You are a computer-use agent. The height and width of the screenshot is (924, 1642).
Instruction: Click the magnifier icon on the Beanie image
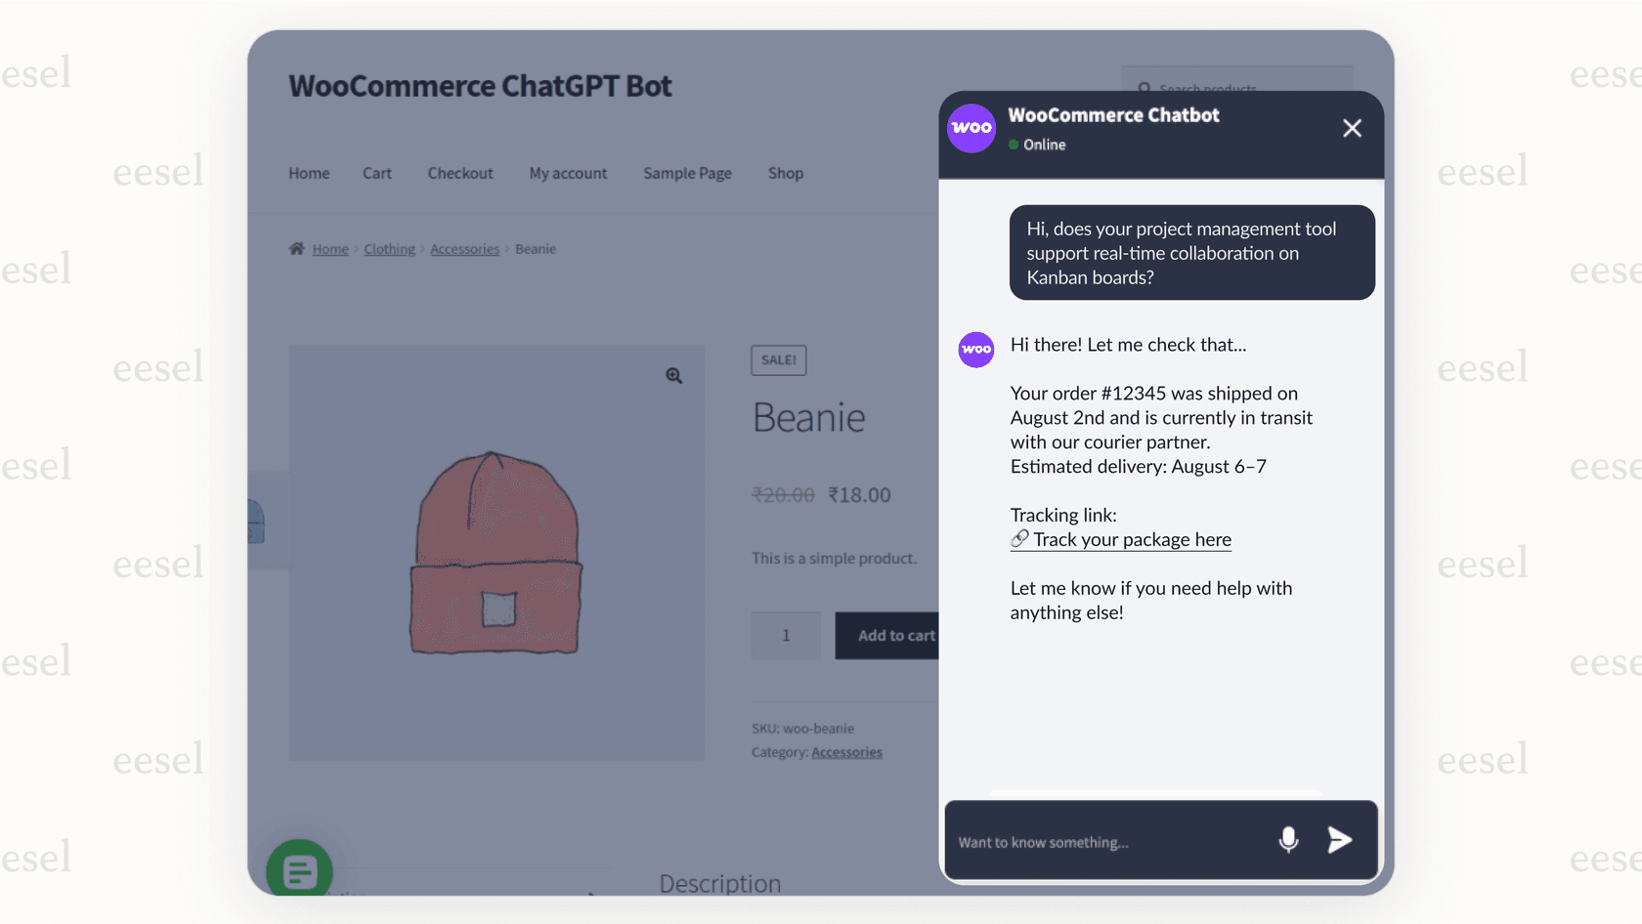tap(673, 375)
